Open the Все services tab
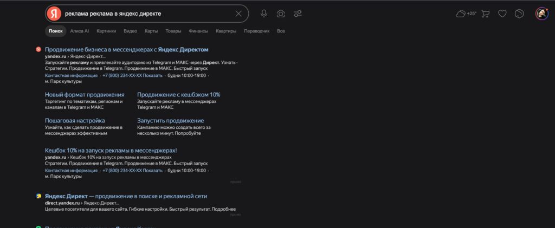 pos(281,31)
